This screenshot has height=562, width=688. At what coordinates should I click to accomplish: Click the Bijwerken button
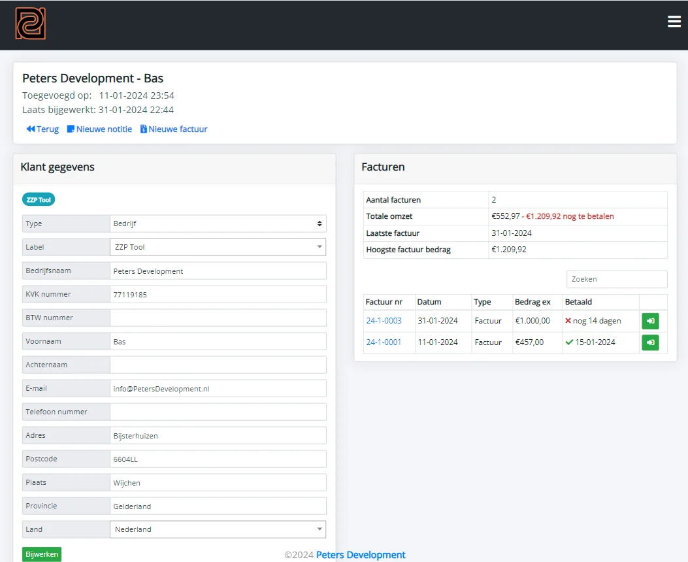tap(41, 554)
